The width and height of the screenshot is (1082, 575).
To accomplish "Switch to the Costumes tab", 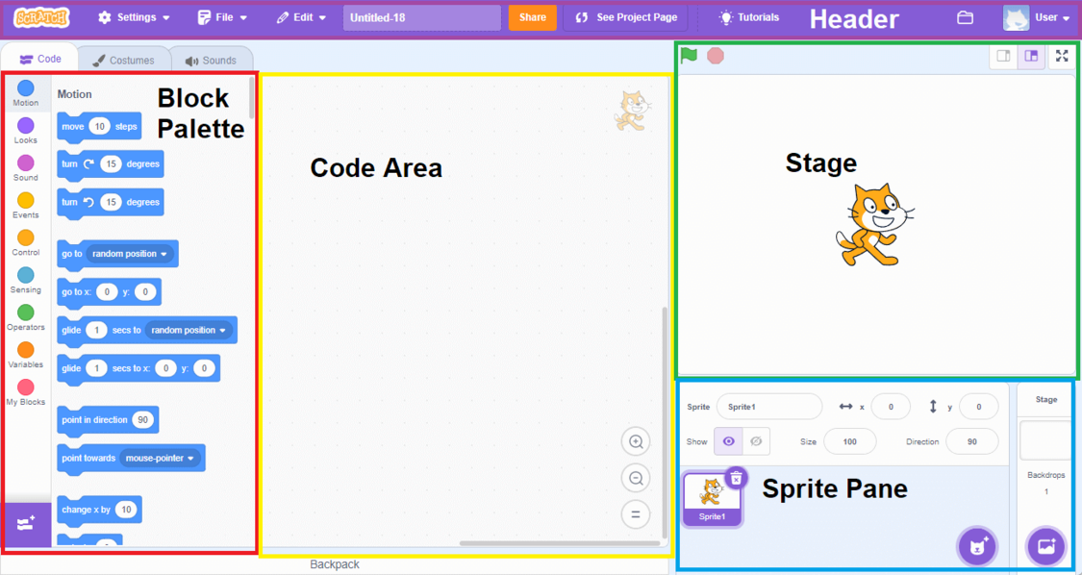I will (x=123, y=60).
